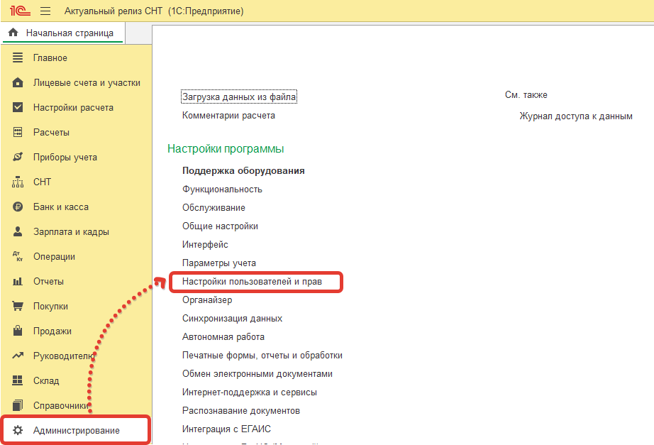Click the Администрирование gear icon
This screenshot has height=445, width=654.
18,430
